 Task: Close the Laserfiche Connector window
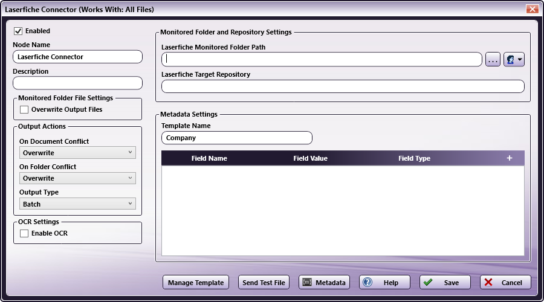tap(532, 9)
